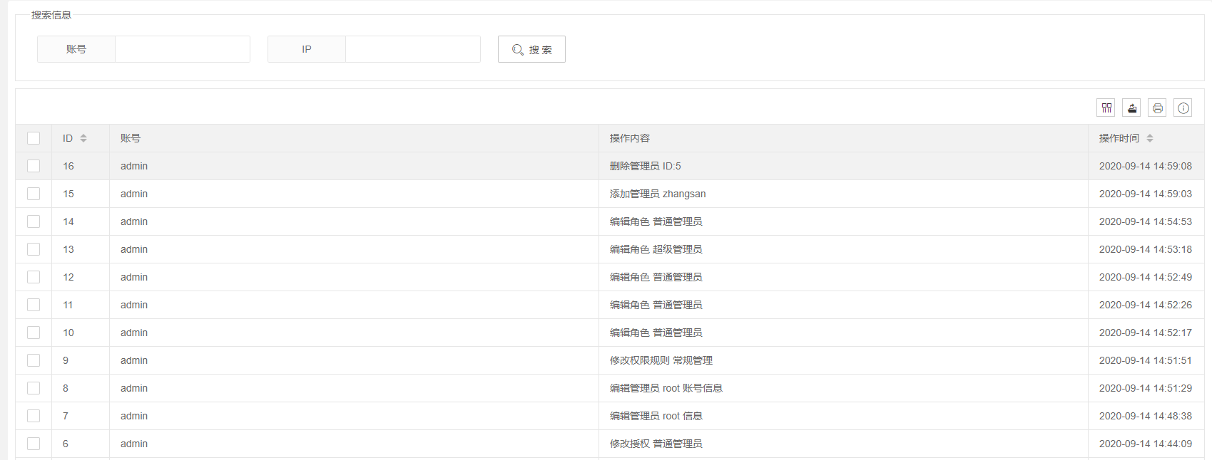This screenshot has height=460, width=1212.
Task: Click timestamp 2020-09-14 14:59:08
Action: 1145,166
